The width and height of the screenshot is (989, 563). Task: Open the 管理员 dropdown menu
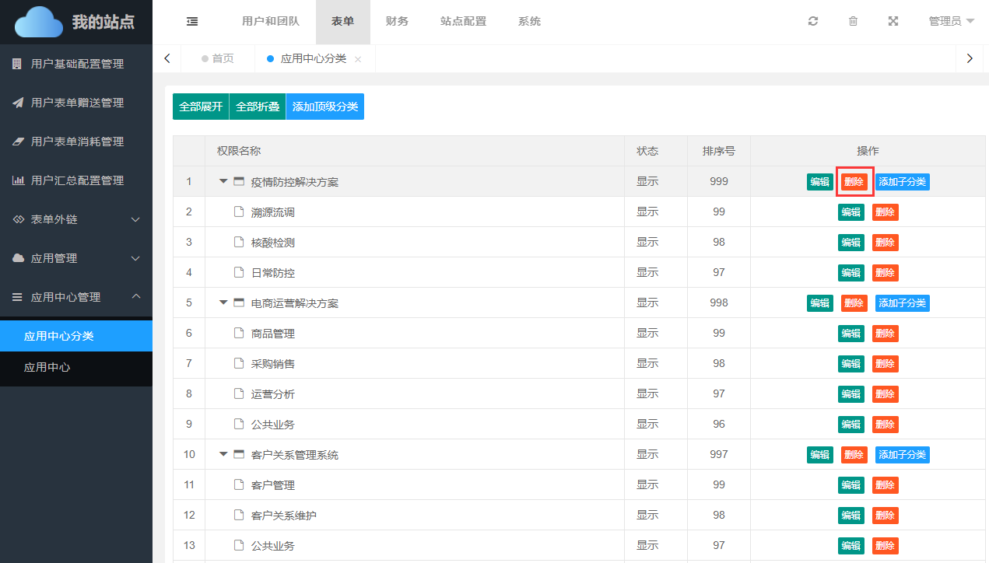coord(951,22)
